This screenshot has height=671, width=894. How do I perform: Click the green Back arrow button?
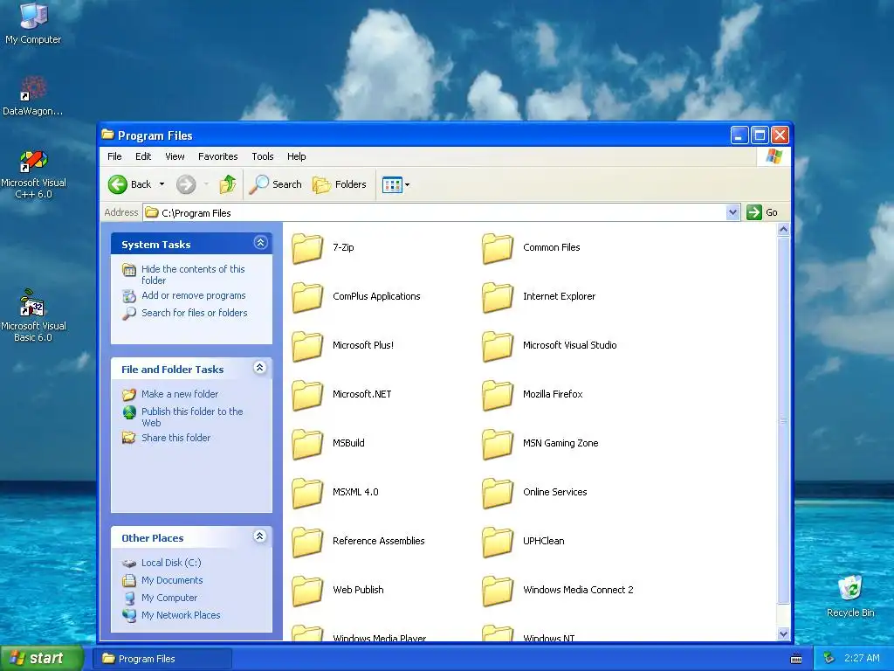click(x=118, y=184)
